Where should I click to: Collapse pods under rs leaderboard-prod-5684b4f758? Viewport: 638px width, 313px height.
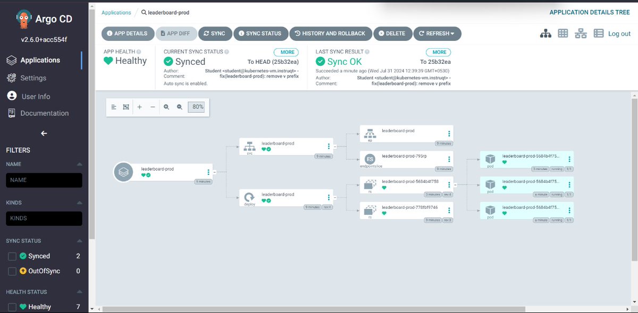[x=456, y=185]
